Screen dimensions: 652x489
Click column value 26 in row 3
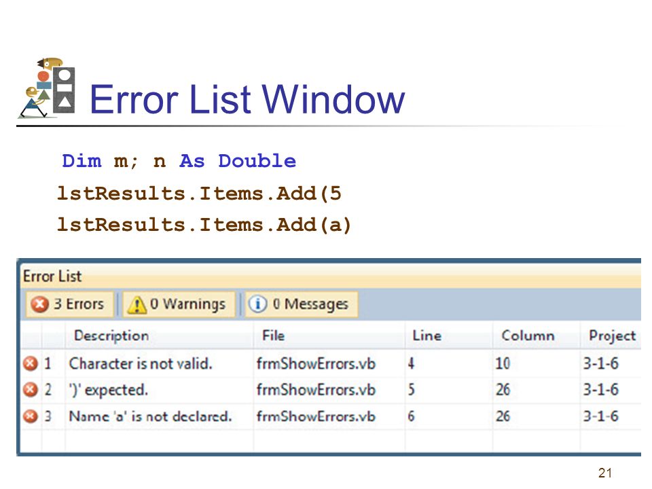pyautogui.click(x=503, y=416)
